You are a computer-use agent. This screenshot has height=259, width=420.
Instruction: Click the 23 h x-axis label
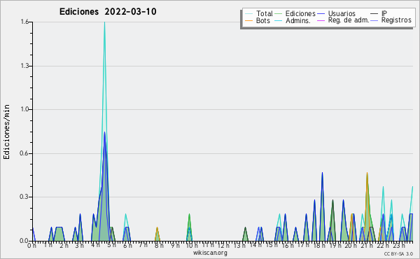(399, 245)
